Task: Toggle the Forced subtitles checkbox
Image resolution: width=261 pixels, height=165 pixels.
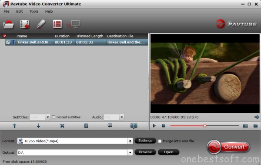Action: pos(54,117)
